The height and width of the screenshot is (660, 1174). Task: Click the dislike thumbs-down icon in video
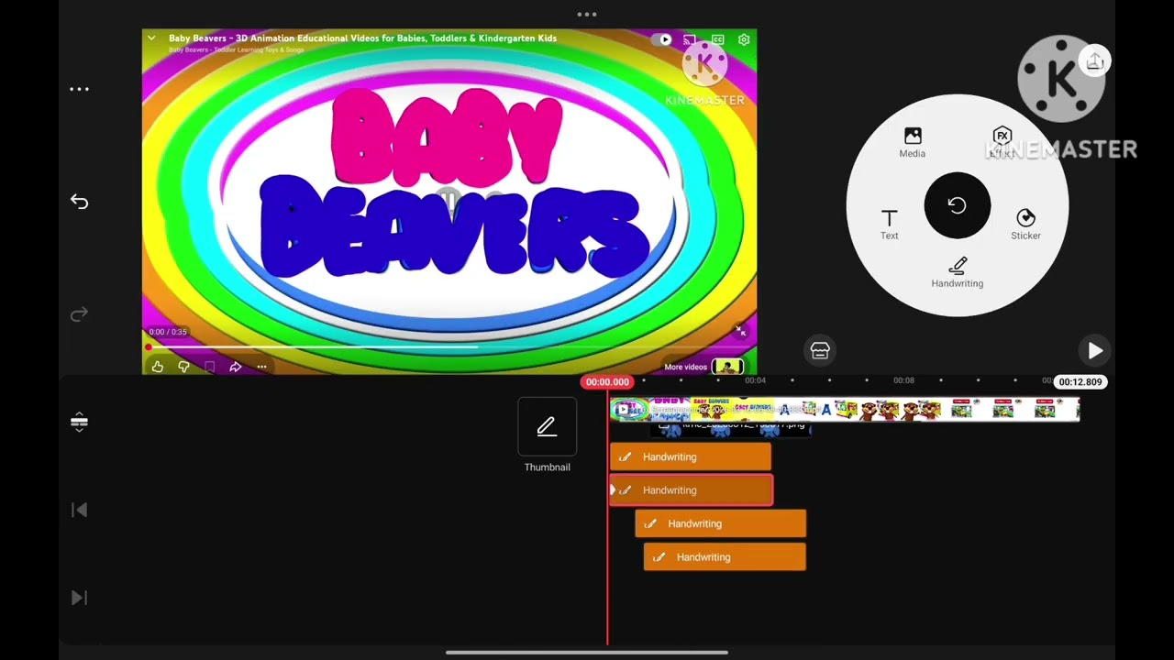click(x=183, y=367)
